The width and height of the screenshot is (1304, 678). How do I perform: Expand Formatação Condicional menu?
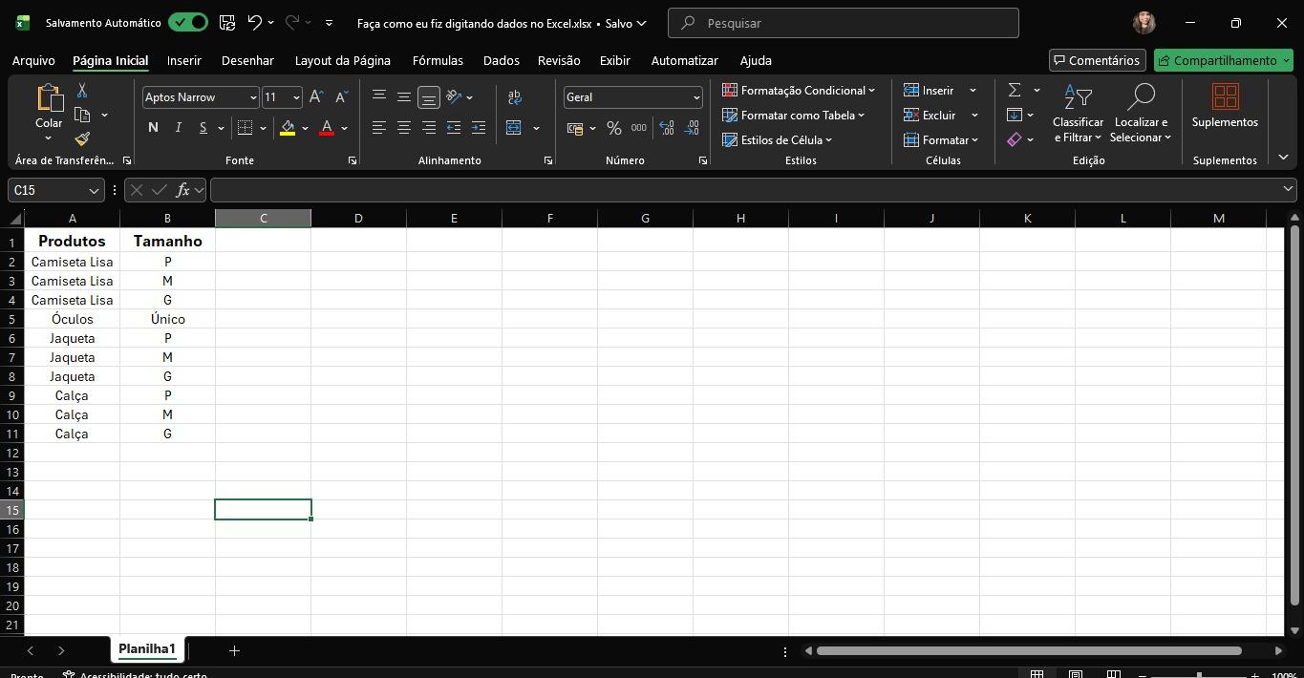coord(799,90)
